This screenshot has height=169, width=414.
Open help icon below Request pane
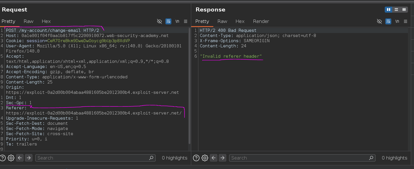tap(3, 158)
